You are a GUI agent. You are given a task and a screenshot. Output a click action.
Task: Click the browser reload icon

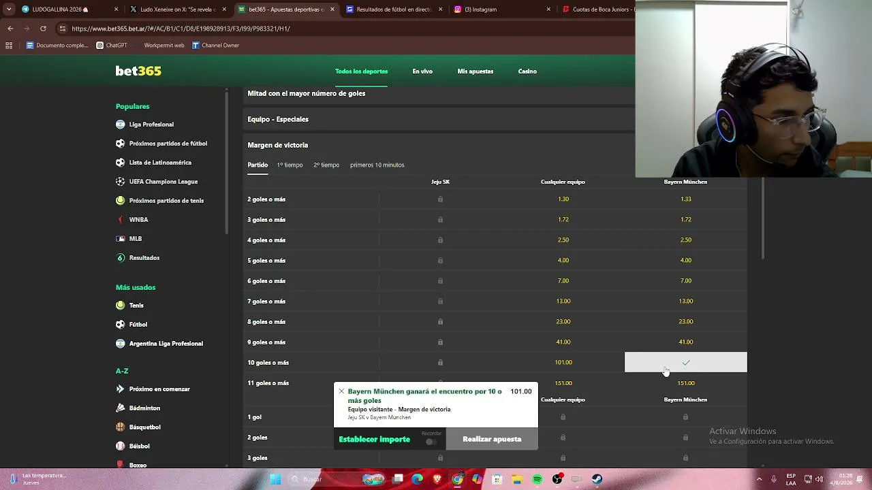point(43,29)
